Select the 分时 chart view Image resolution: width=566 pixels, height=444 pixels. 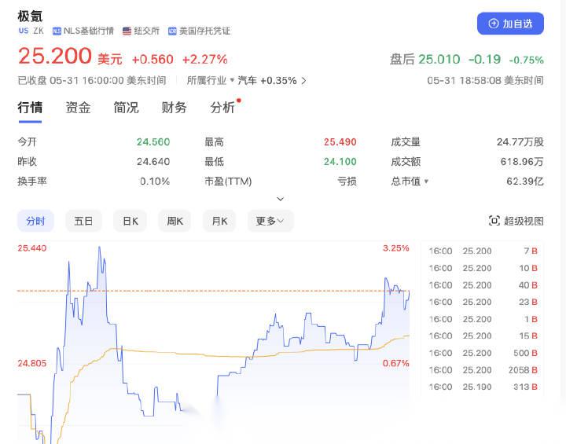[x=35, y=221]
